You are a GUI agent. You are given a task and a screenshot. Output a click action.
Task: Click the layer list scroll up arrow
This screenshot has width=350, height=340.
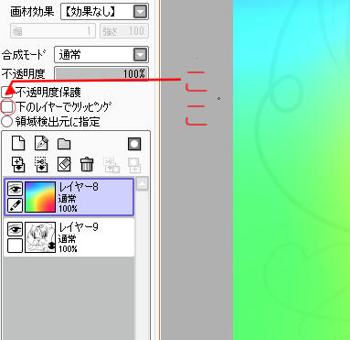pyautogui.click(x=142, y=183)
